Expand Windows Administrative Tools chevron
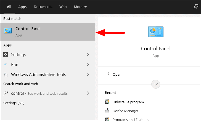This screenshot has height=121, width=201. pos(88,74)
